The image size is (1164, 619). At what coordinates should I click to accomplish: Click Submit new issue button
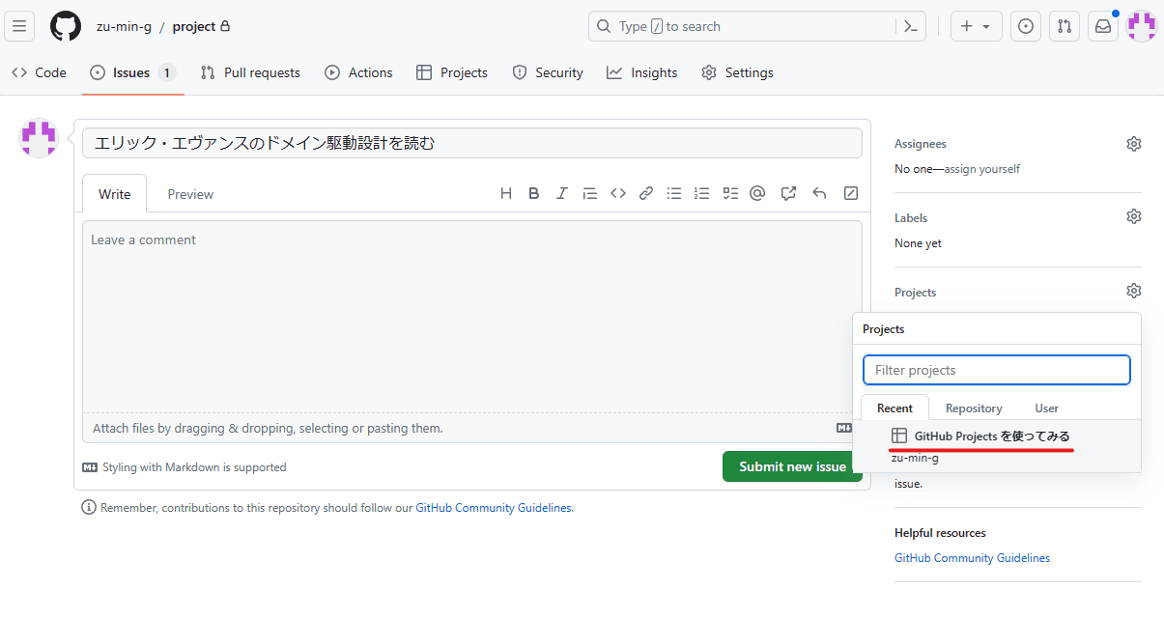pyautogui.click(x=792, y=466)
